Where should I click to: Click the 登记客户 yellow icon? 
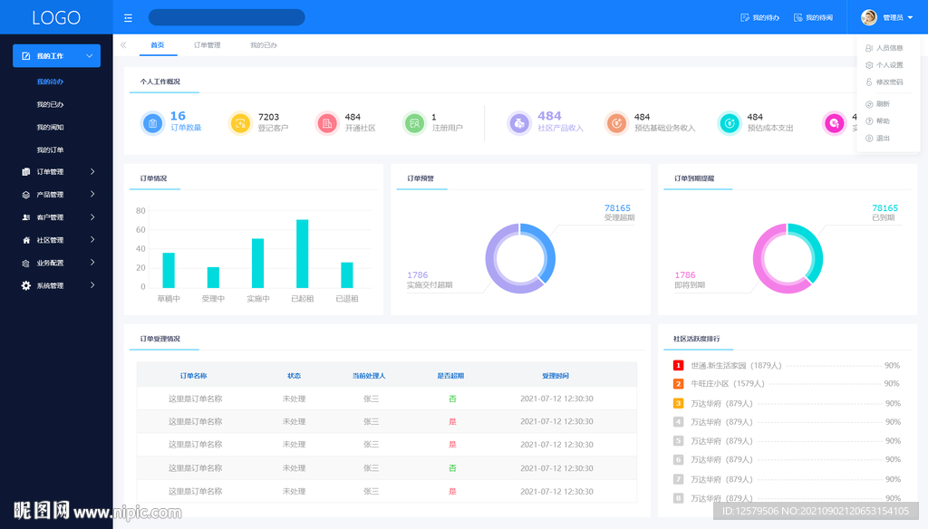click(240, 122)
